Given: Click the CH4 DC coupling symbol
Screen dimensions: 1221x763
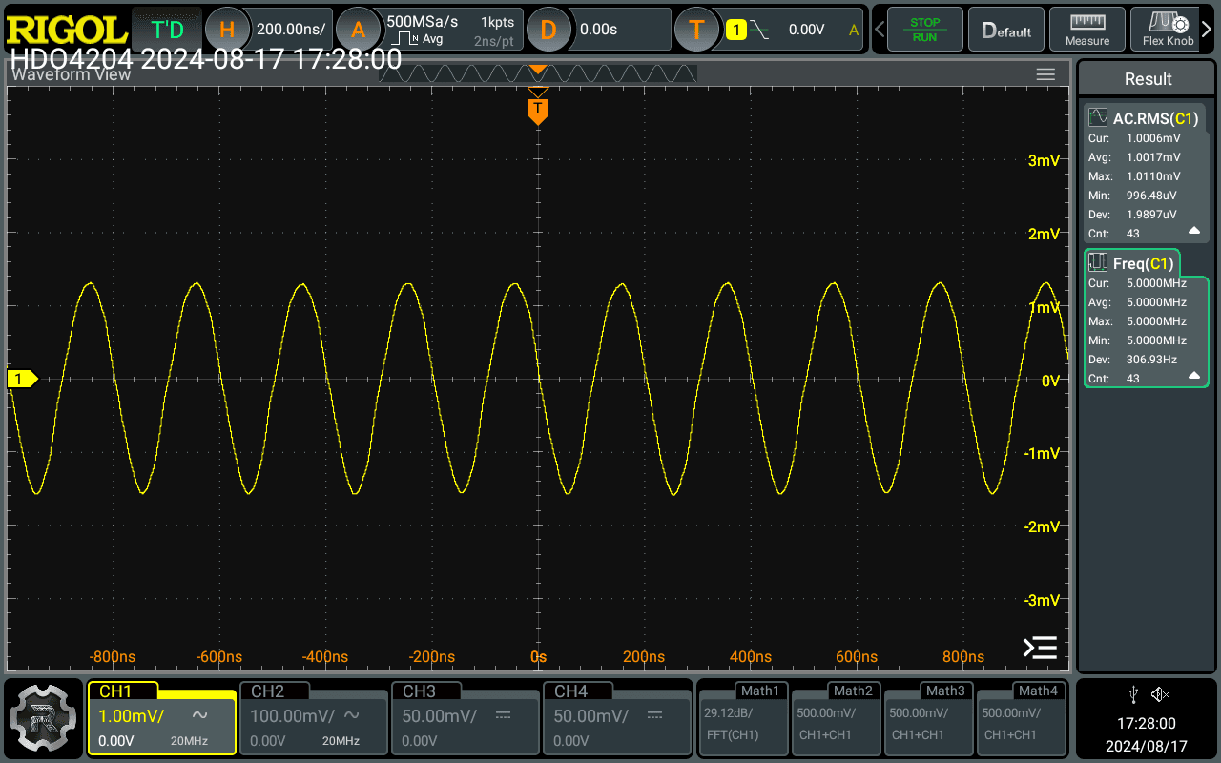Looking at the screenshot, I should pyautogui.click(x=653, y=715).
